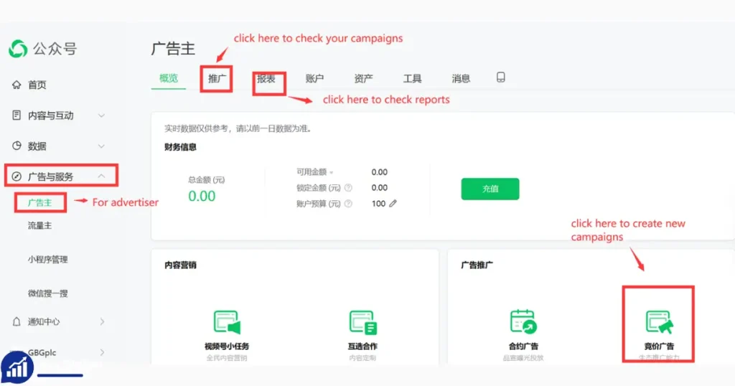Expand the GBGplc arrow
Viewport: 735px width, 386px height.
pyautogui.click(x=102, y=352)
